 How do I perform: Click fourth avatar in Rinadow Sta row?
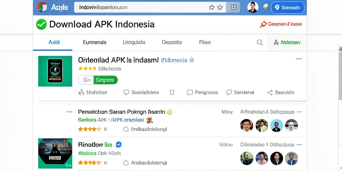pos(291,158)
